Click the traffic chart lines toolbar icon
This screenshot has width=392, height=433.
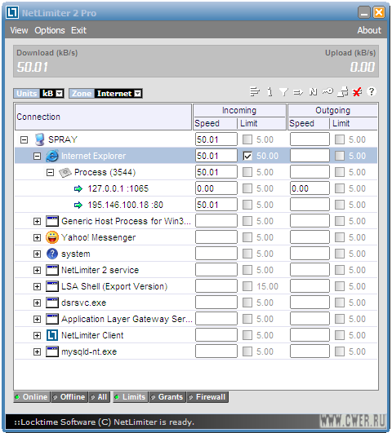click(255, 91)
